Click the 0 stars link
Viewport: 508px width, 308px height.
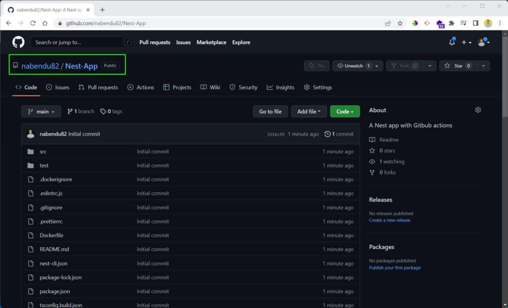pos(382,151)
